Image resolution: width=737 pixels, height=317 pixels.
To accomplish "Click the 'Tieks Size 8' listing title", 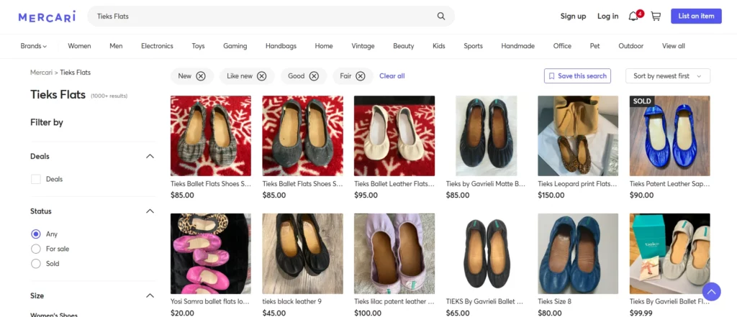I will point(555,301).
